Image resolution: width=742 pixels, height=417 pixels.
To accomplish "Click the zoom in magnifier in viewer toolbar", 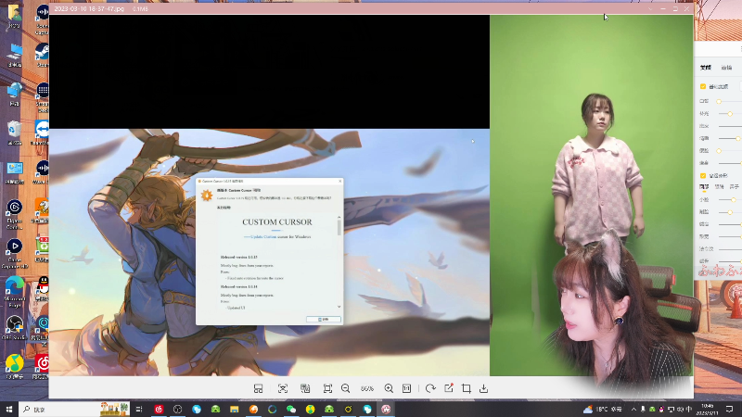I will click(389, 388).
